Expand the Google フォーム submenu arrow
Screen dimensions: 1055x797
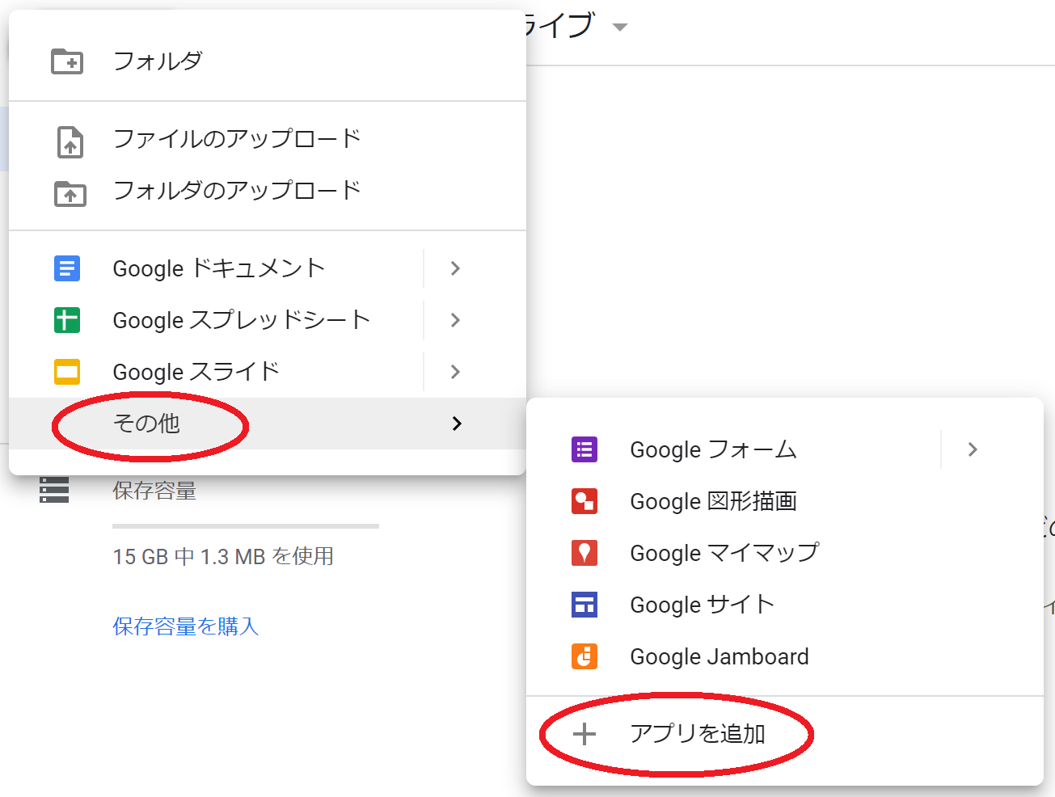pos(973,449)
